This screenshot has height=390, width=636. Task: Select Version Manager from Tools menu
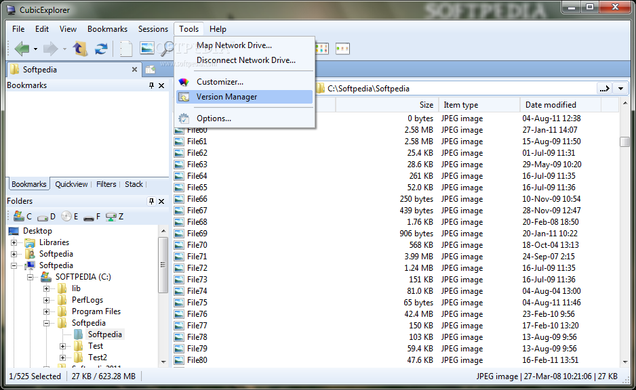(x=245, y=97)
